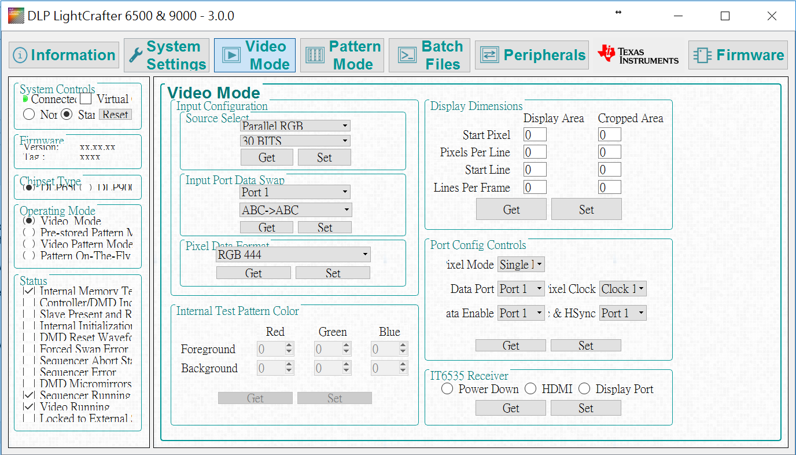Open the Pattern Mode tab
Viewport: 796px width, 455px height.
point(342,55)
